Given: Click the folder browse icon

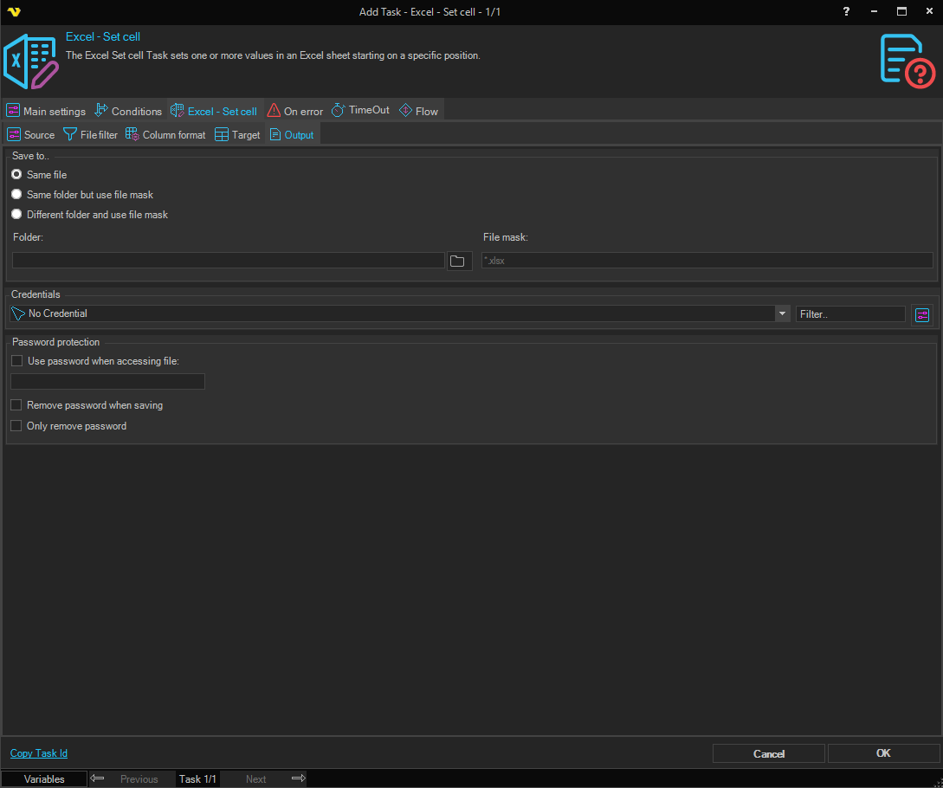Looking at the screenshot, I should click(458, 261).
